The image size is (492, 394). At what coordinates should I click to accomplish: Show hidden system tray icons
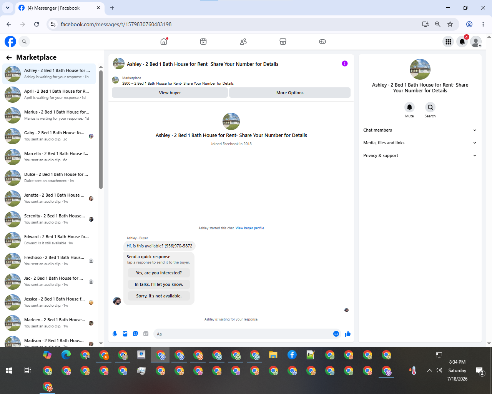point(429,371)
